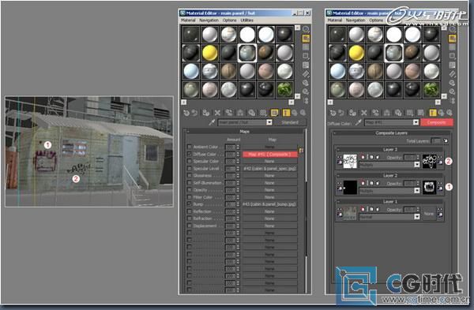
Task: Open Specular Level cabin panel_spec map button
Action: 269,169
